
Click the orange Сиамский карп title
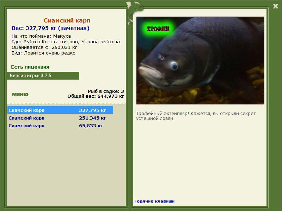(67, 20)
